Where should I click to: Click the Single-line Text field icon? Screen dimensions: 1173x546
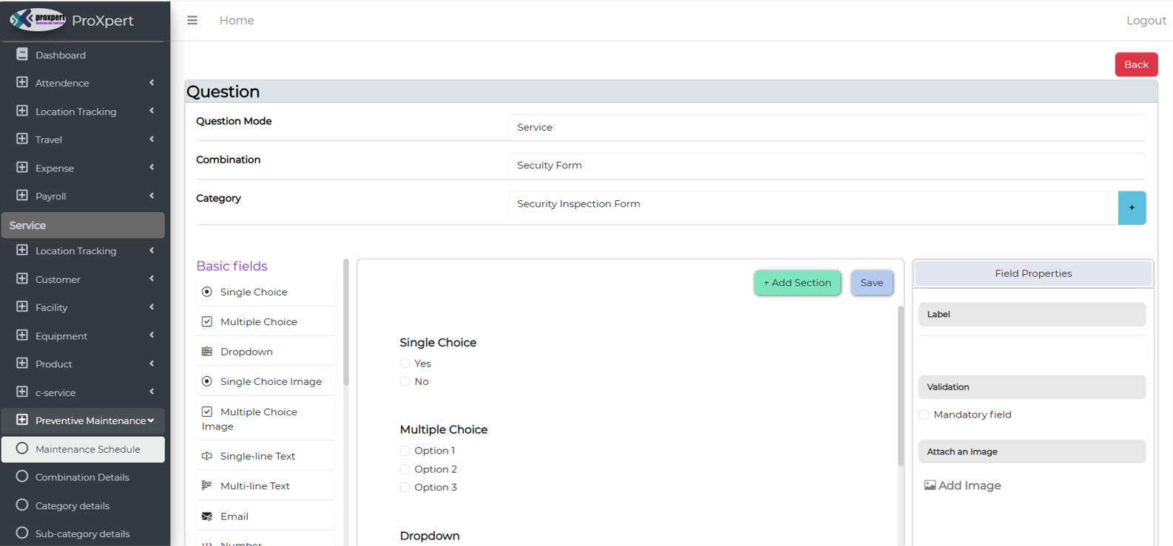207,456
